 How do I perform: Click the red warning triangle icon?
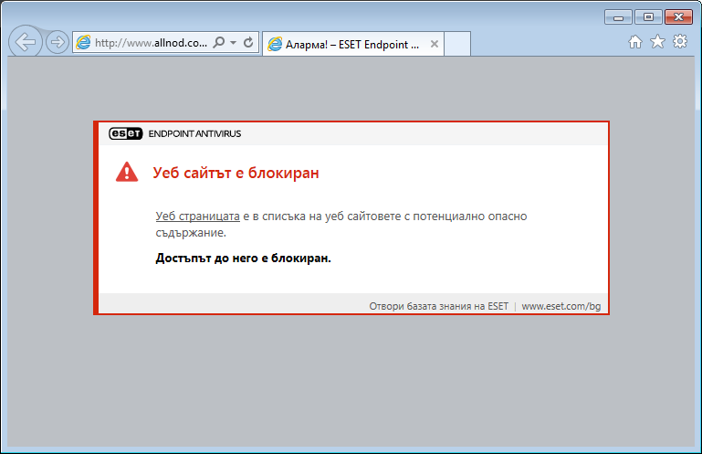point(127,172)
